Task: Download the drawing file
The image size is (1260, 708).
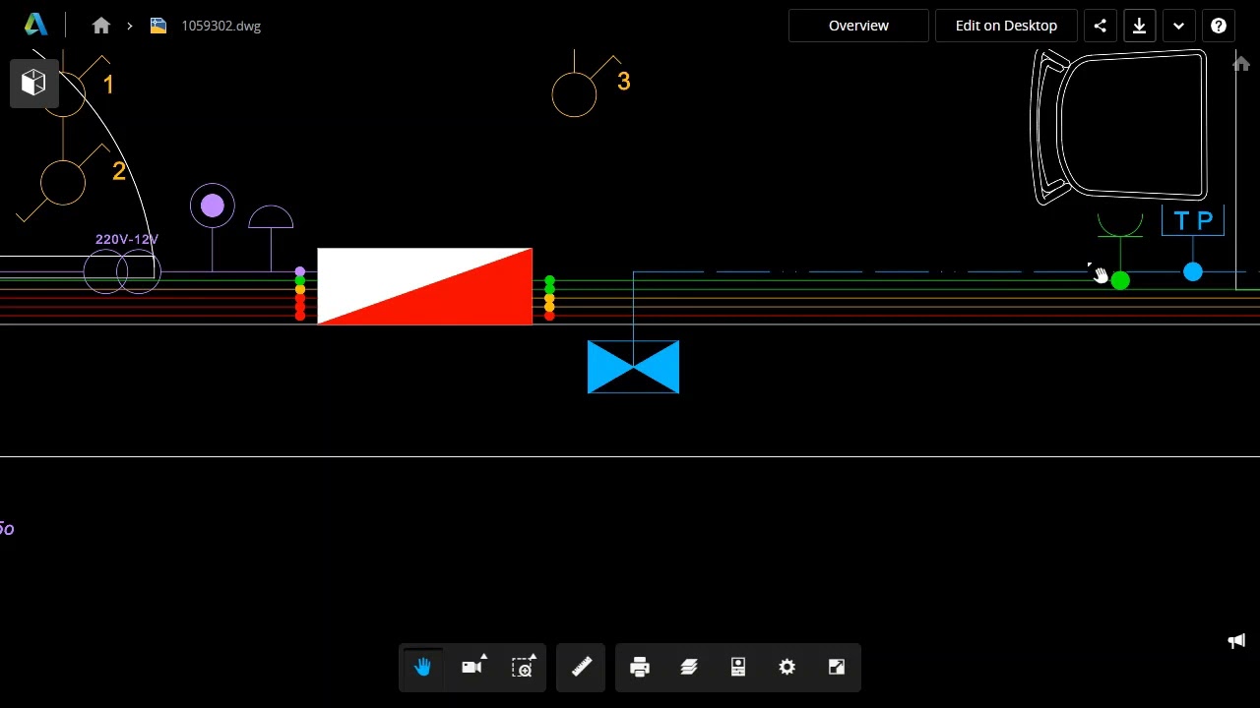Action: (x=1139, y=26)
